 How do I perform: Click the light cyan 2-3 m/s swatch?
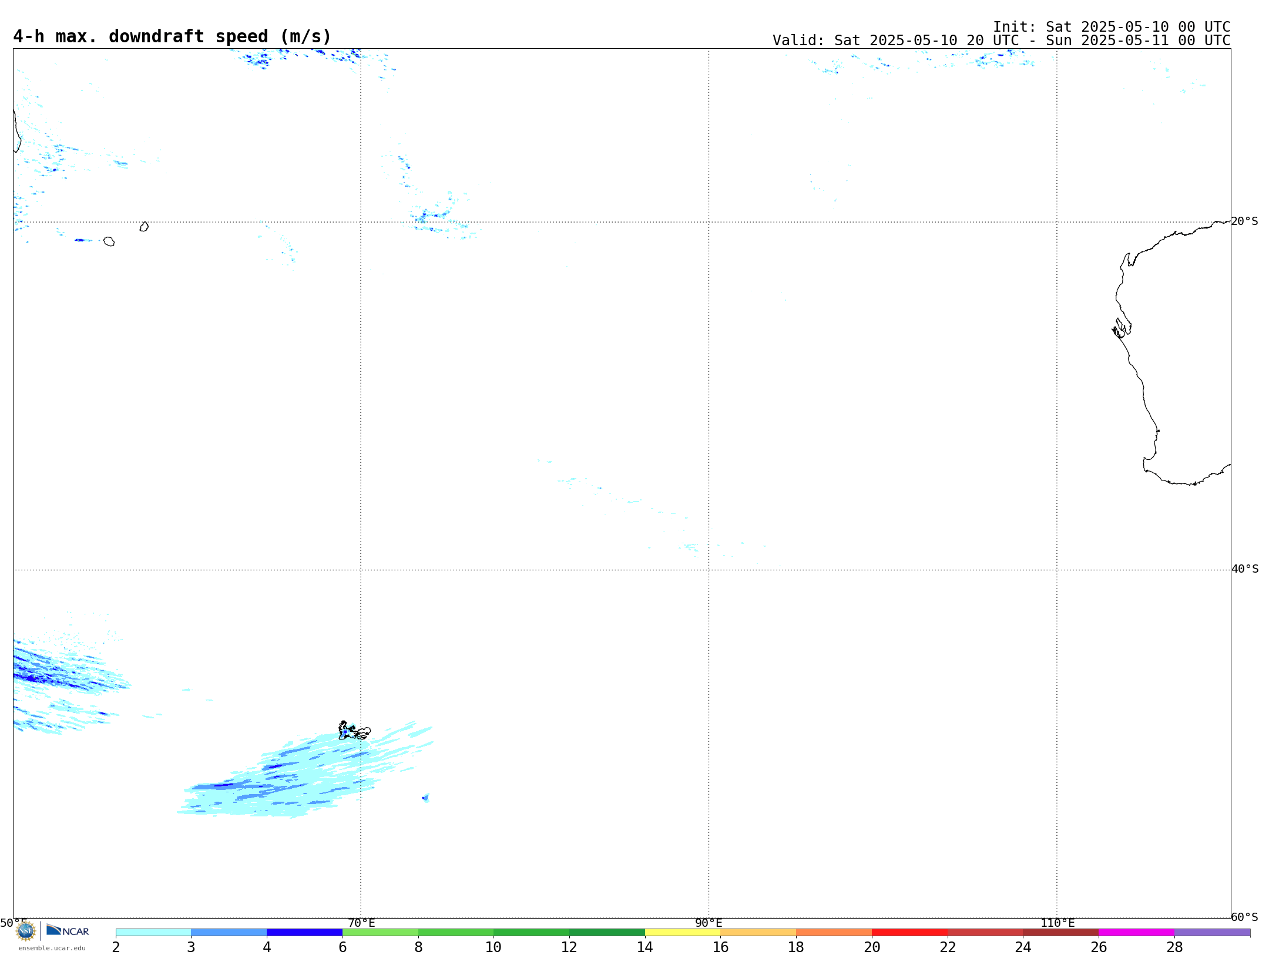point(153,932)
